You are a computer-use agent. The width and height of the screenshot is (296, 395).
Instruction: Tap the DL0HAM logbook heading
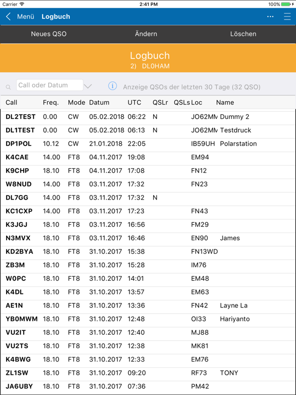click(x=156, y=66)
